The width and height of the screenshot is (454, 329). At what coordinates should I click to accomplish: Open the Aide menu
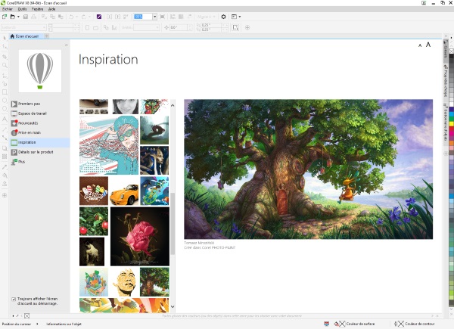click(x=51, y=9)
